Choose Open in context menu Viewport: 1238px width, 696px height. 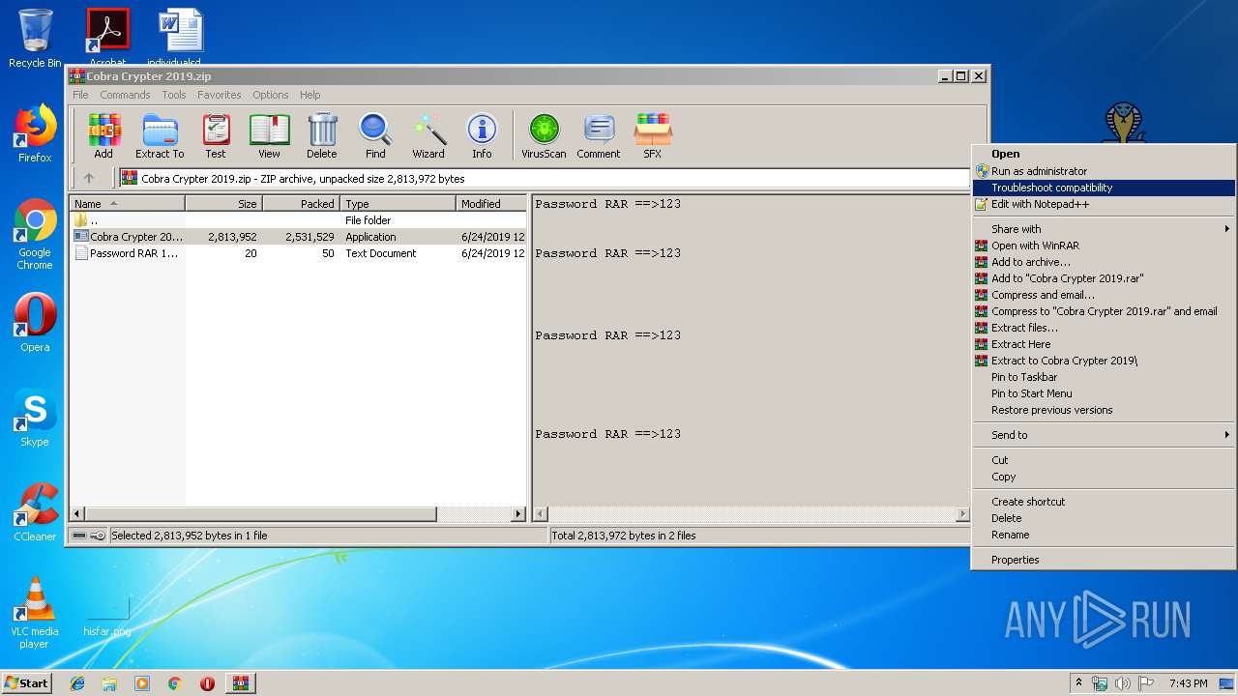tap(1104, 154)
